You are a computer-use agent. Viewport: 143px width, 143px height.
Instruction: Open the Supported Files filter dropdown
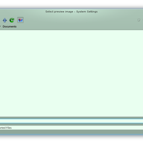[71, 128]
